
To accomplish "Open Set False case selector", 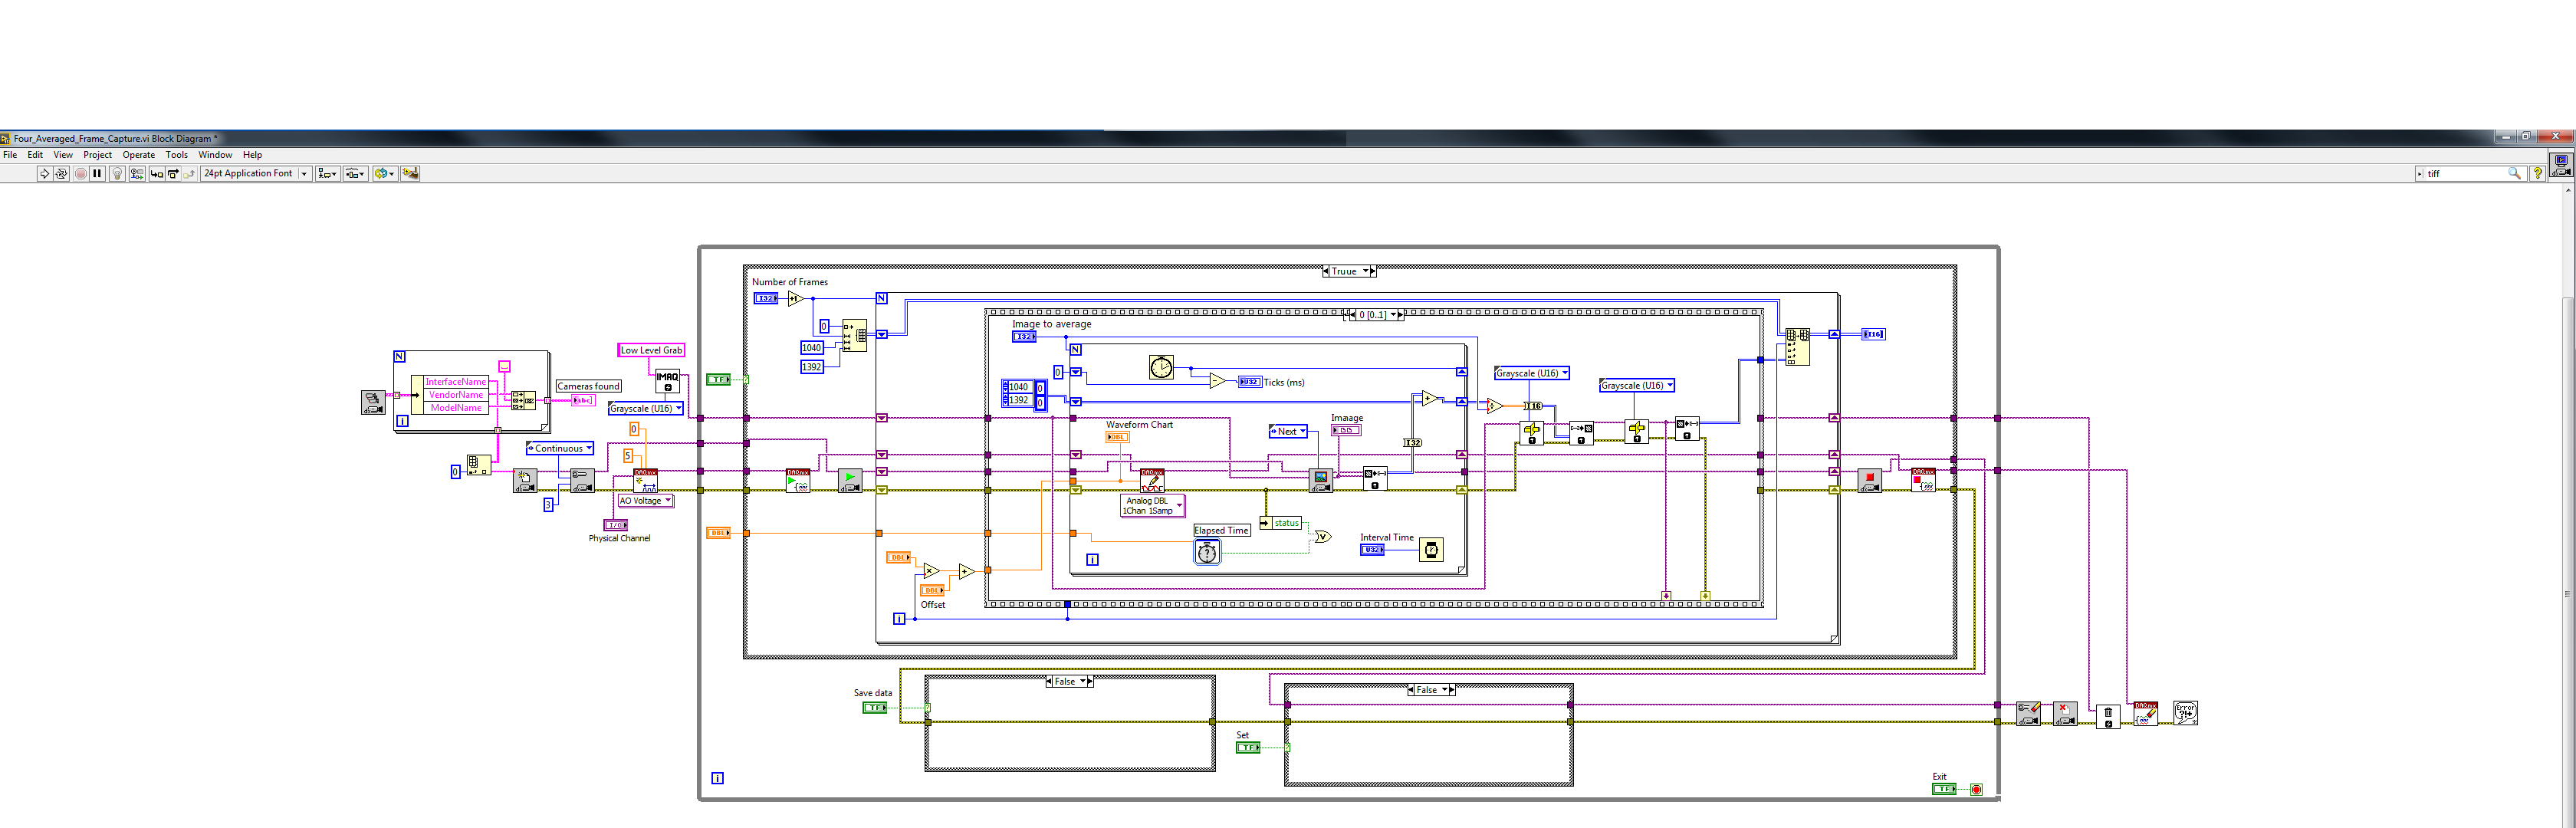I will 1431,690.
